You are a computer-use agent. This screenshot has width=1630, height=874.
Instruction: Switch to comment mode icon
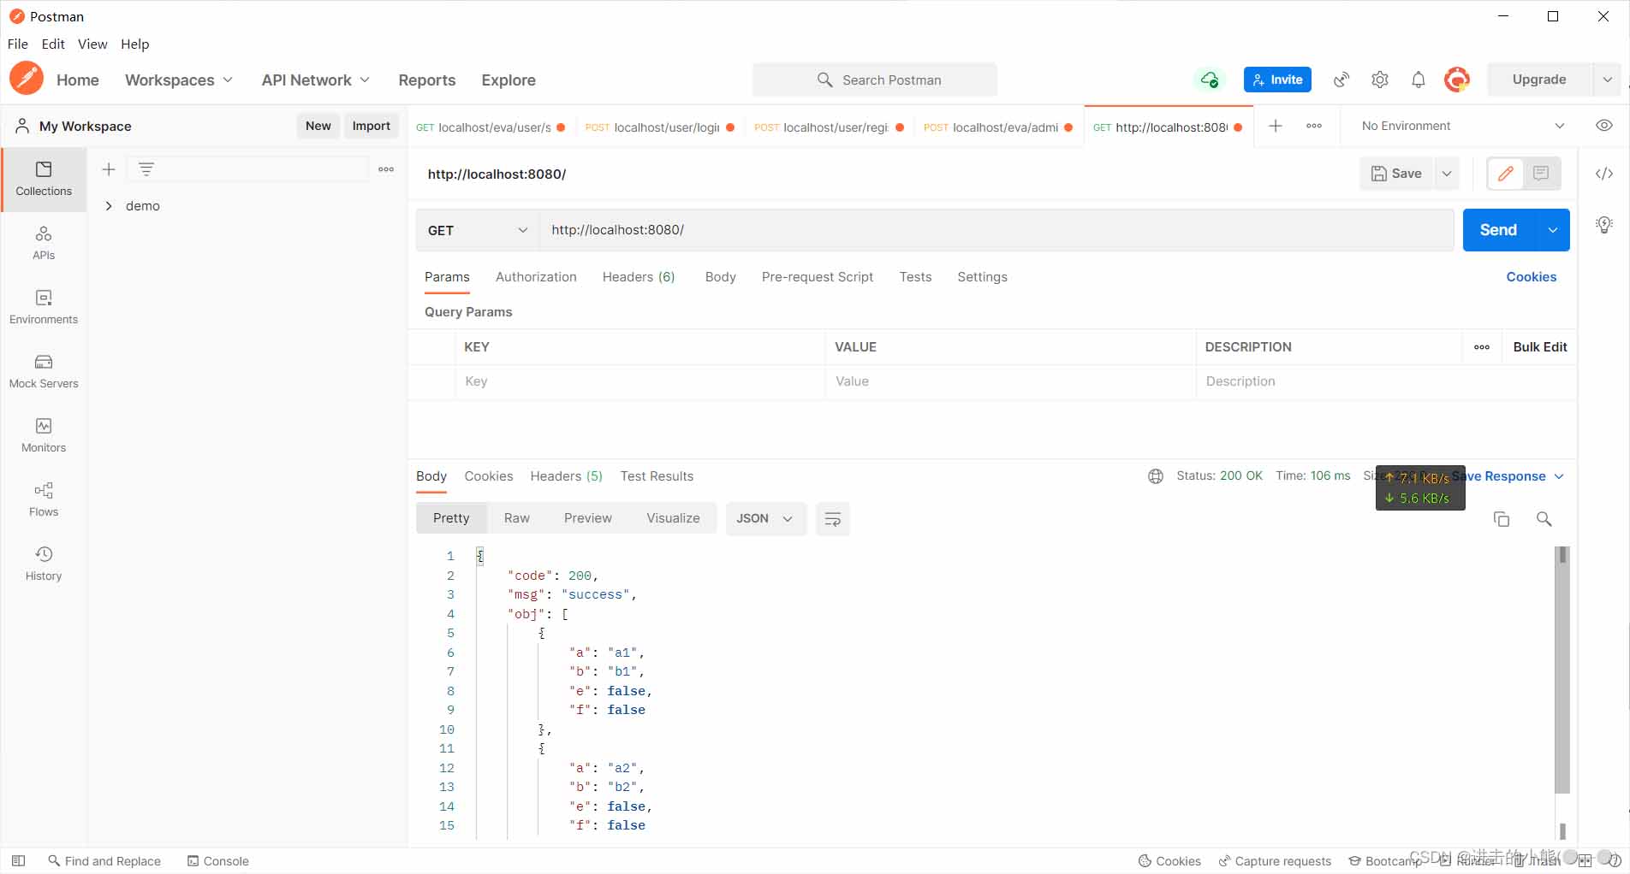click(1541, 174)
